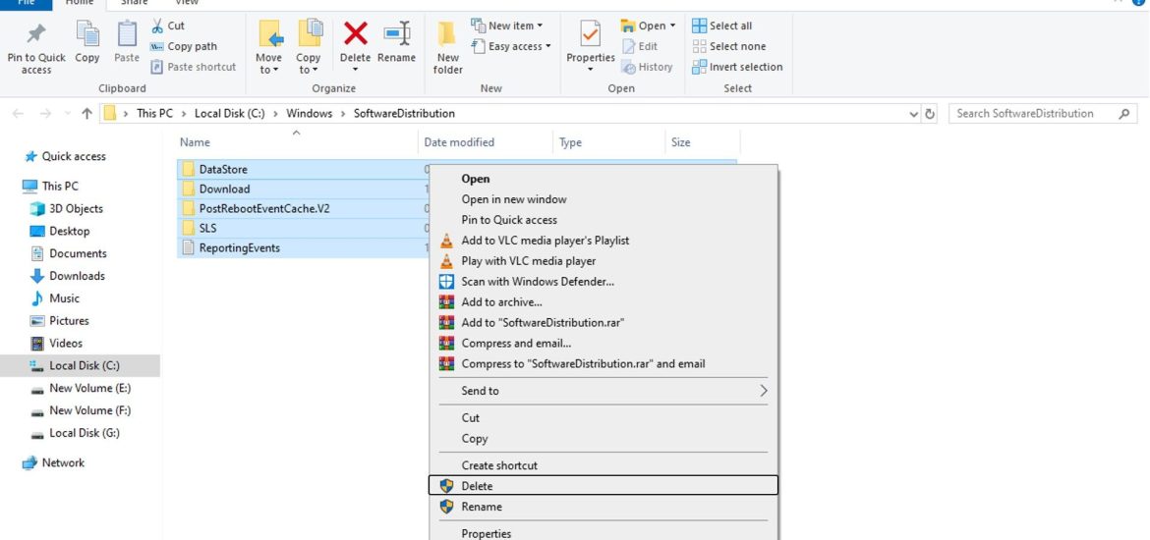Click Paste shortcut in the ribbon
Image resolution: width=1150 pixels, height=540 pixels.
(x=194, y=67)
